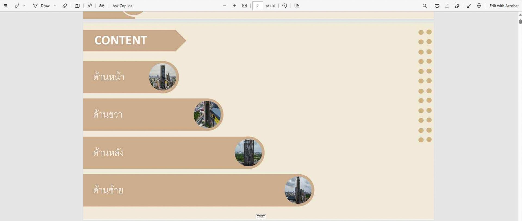The width and height of the screenshot is (522, 221).
Task: Rotate the PDF page
Action: [285, 6]
